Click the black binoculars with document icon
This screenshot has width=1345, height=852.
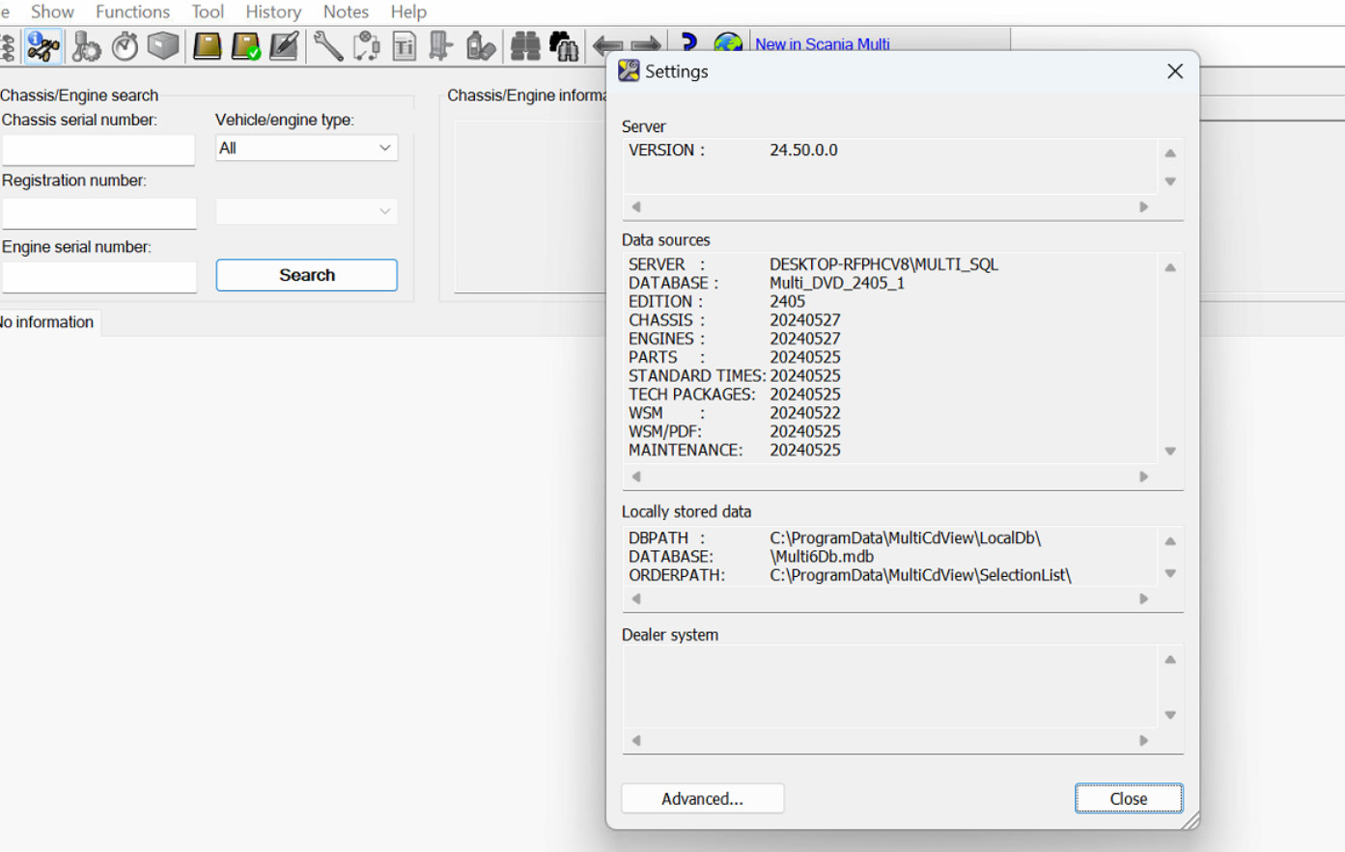coord(564,45)
